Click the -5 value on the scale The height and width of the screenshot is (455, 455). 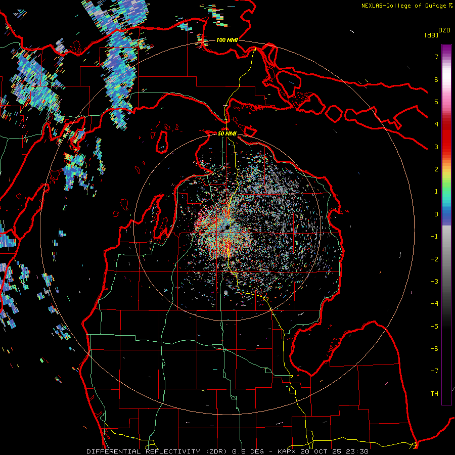pos(434,327)
